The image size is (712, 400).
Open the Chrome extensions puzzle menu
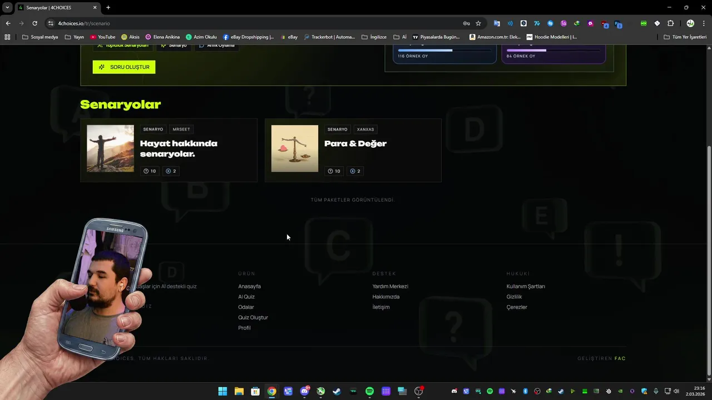tap(670, 23)
